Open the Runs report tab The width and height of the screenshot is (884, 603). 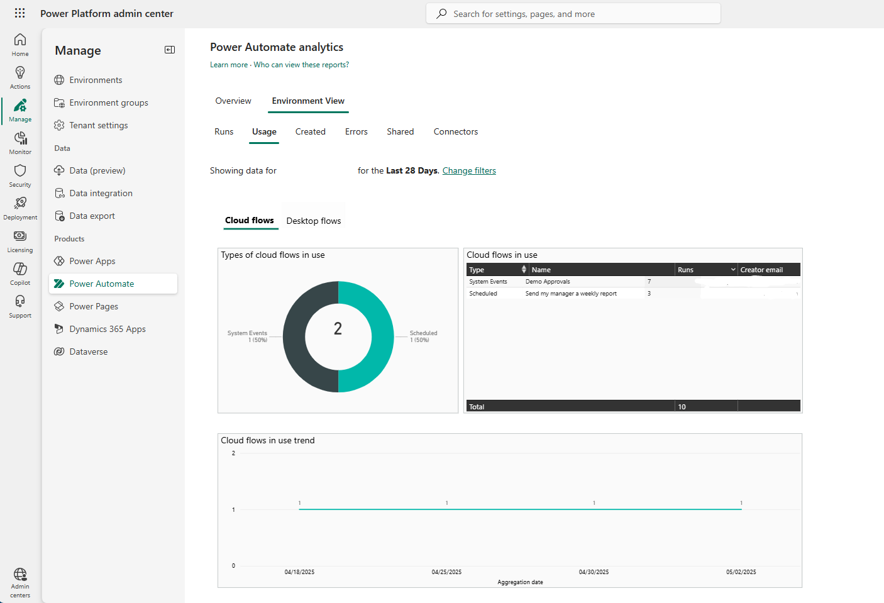point(224,131)
